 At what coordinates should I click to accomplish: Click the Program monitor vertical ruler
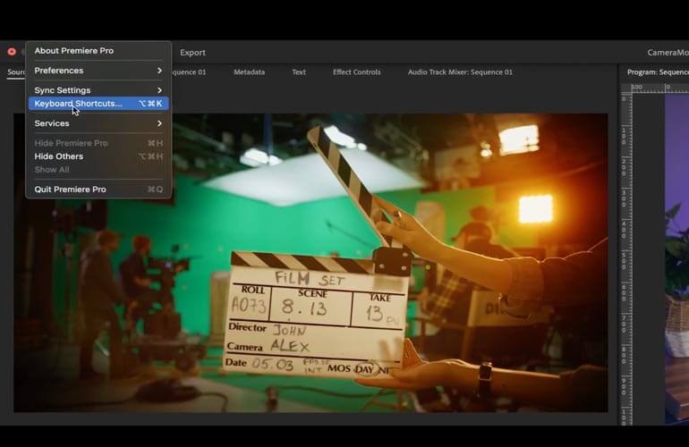tap(625, 259)
